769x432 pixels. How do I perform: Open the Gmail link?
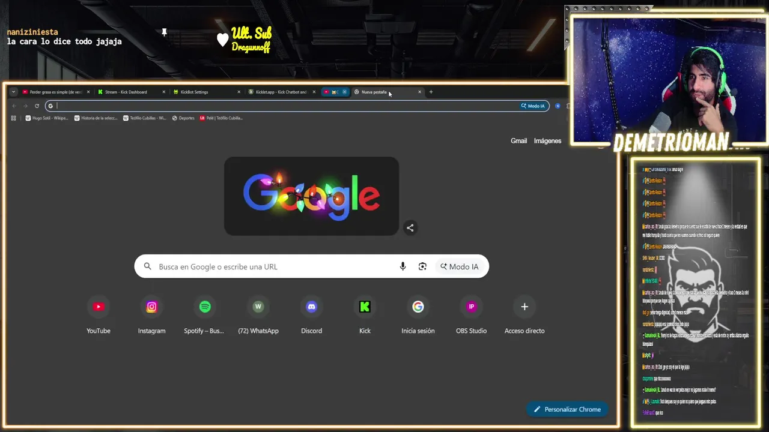coord(518,141)
